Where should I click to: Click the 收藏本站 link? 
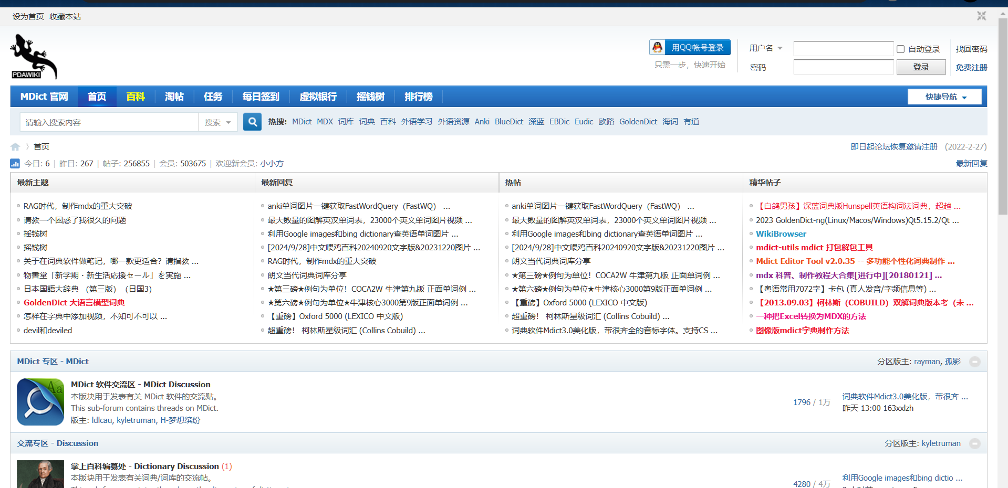65,17
